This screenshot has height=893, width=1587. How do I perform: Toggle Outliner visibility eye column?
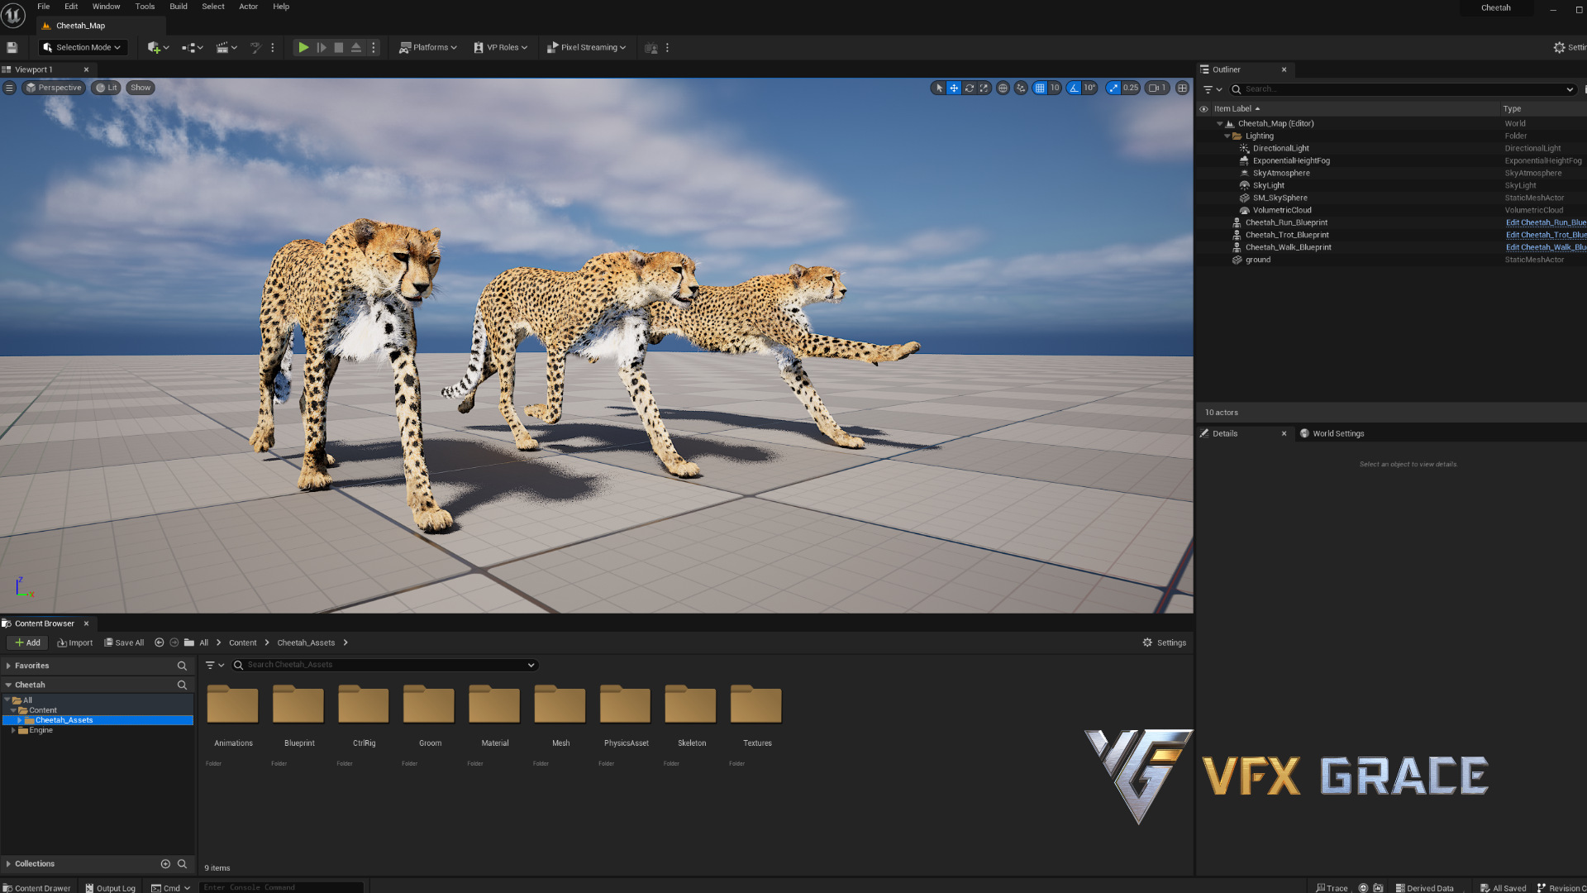pos(1203,109)
